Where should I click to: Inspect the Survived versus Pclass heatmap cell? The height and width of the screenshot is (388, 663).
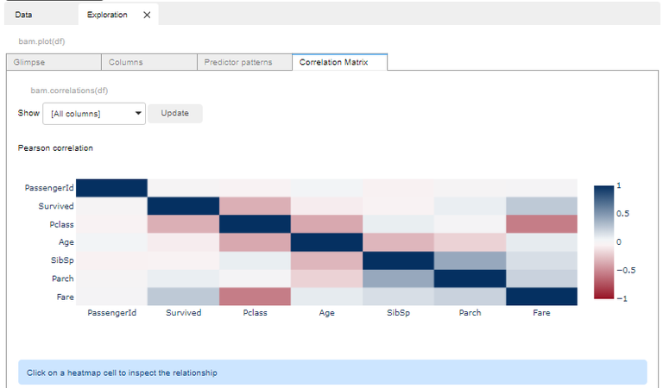pyautogui.click(x=255, y=205)
